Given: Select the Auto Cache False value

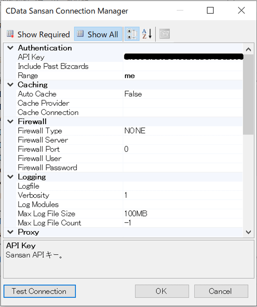Looking at the screenshot, I should (x=183, y=94).
